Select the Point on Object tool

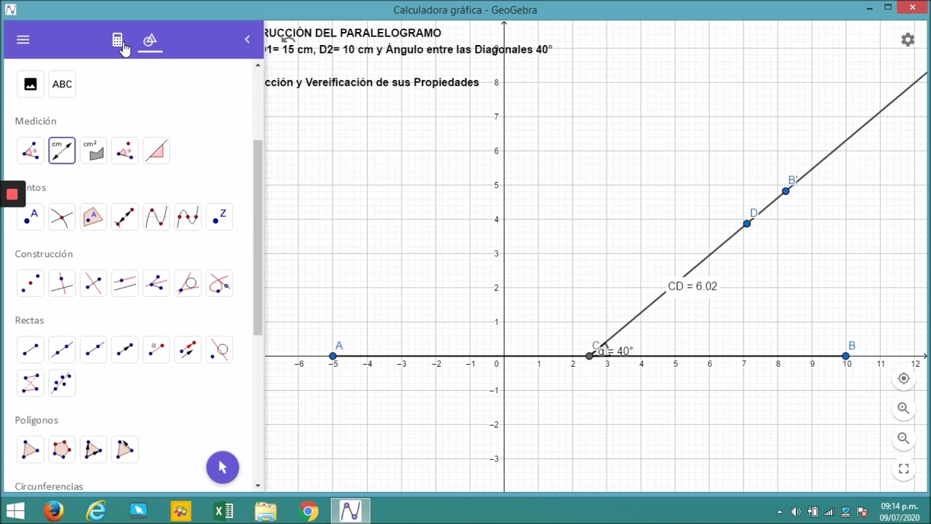(93, 217)
